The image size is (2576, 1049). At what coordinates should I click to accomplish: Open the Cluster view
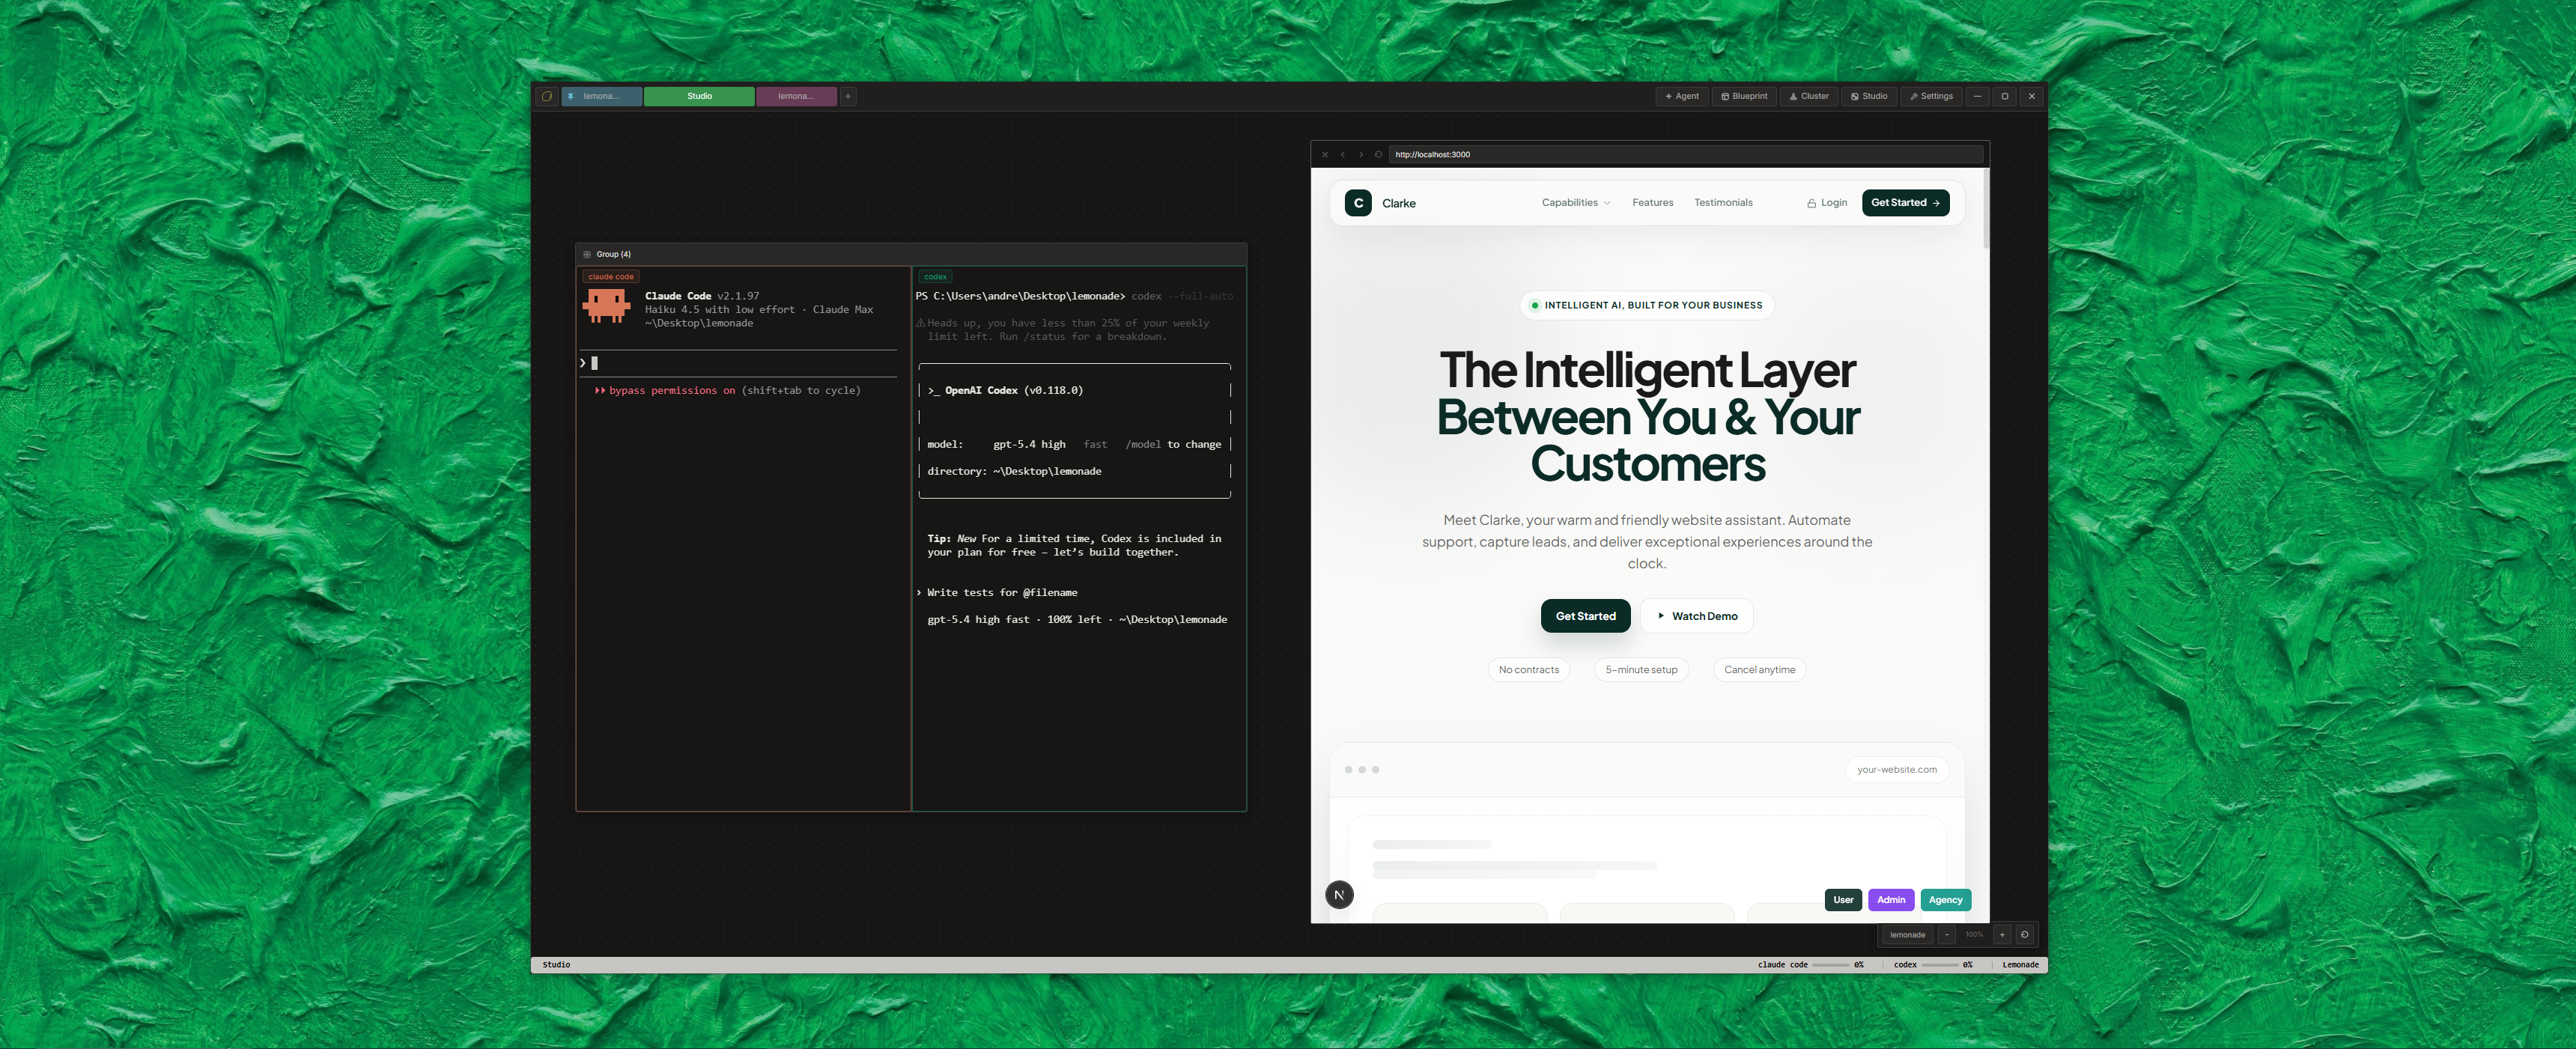tap(1809, 96)
